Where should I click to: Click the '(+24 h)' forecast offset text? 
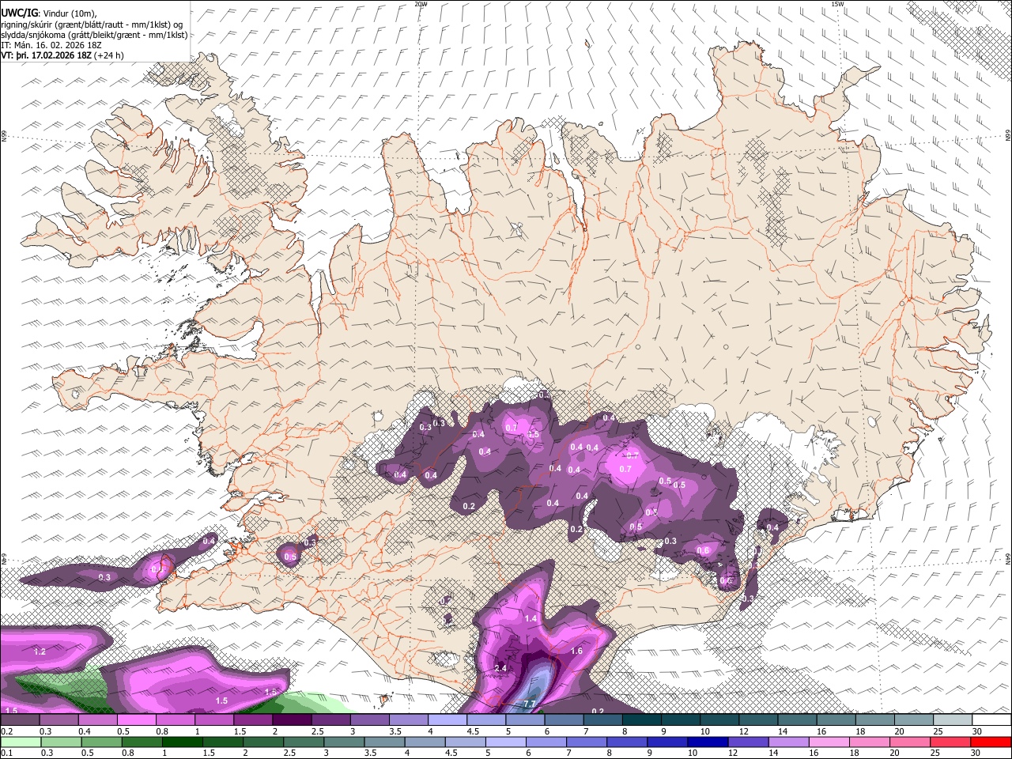(108, 55)
